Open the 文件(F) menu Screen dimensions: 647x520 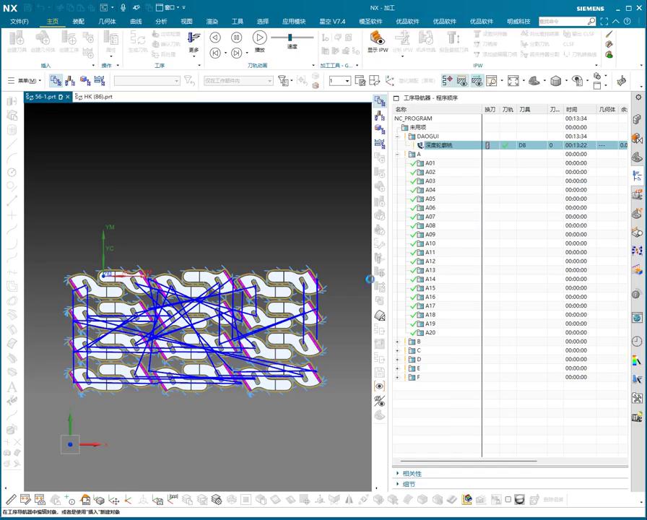pyautogui.click(x=19, y=22)
